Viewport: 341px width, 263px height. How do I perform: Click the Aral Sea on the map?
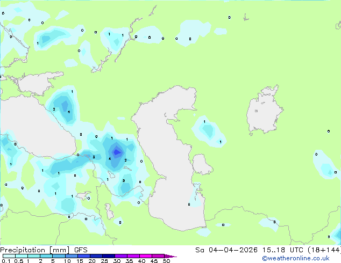[x=264, y=111]
